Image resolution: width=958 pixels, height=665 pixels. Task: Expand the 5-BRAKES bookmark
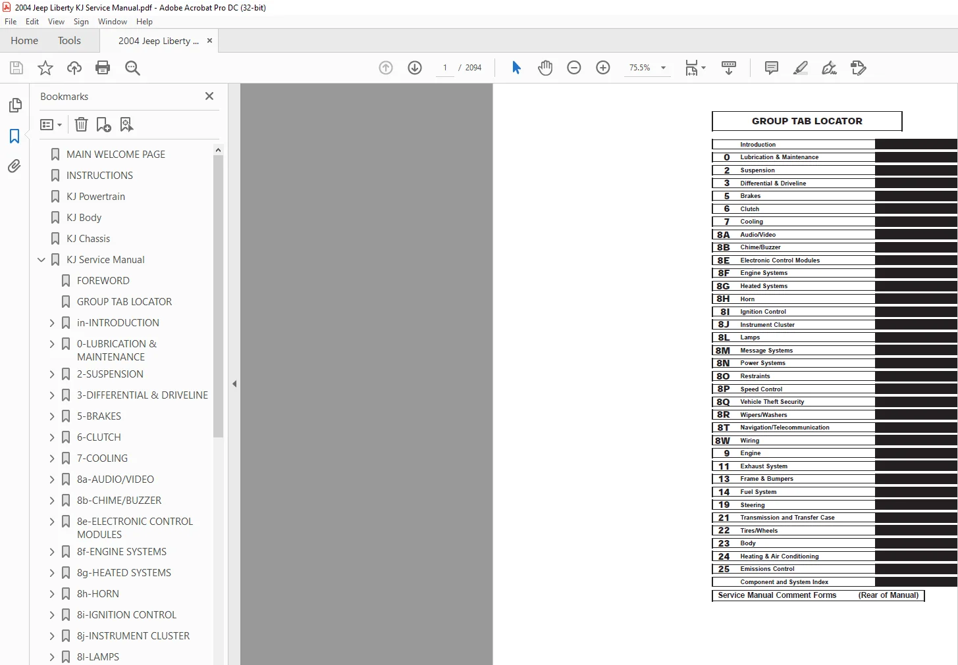[x=52, y=416]
